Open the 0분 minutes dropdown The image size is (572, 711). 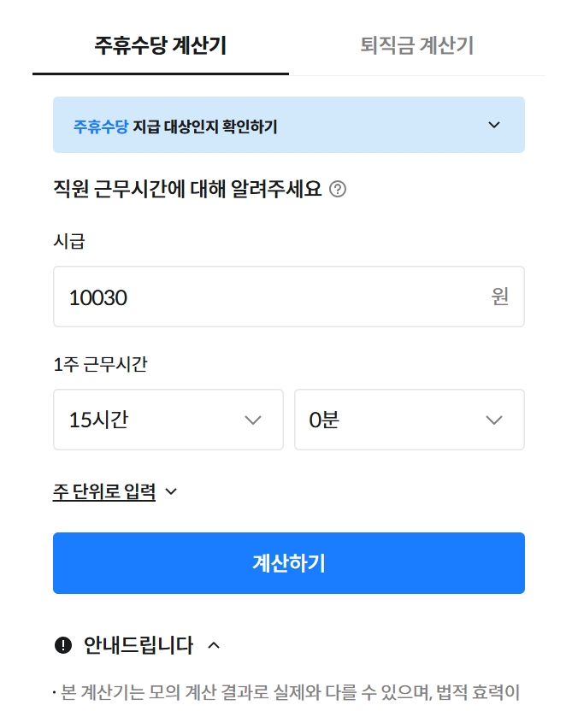[409, 420]
